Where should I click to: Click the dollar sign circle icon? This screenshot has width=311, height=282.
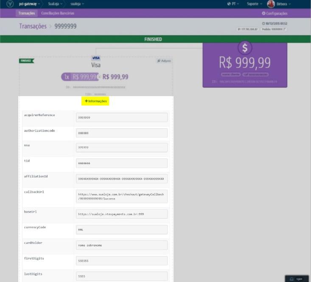click(245, 48)
